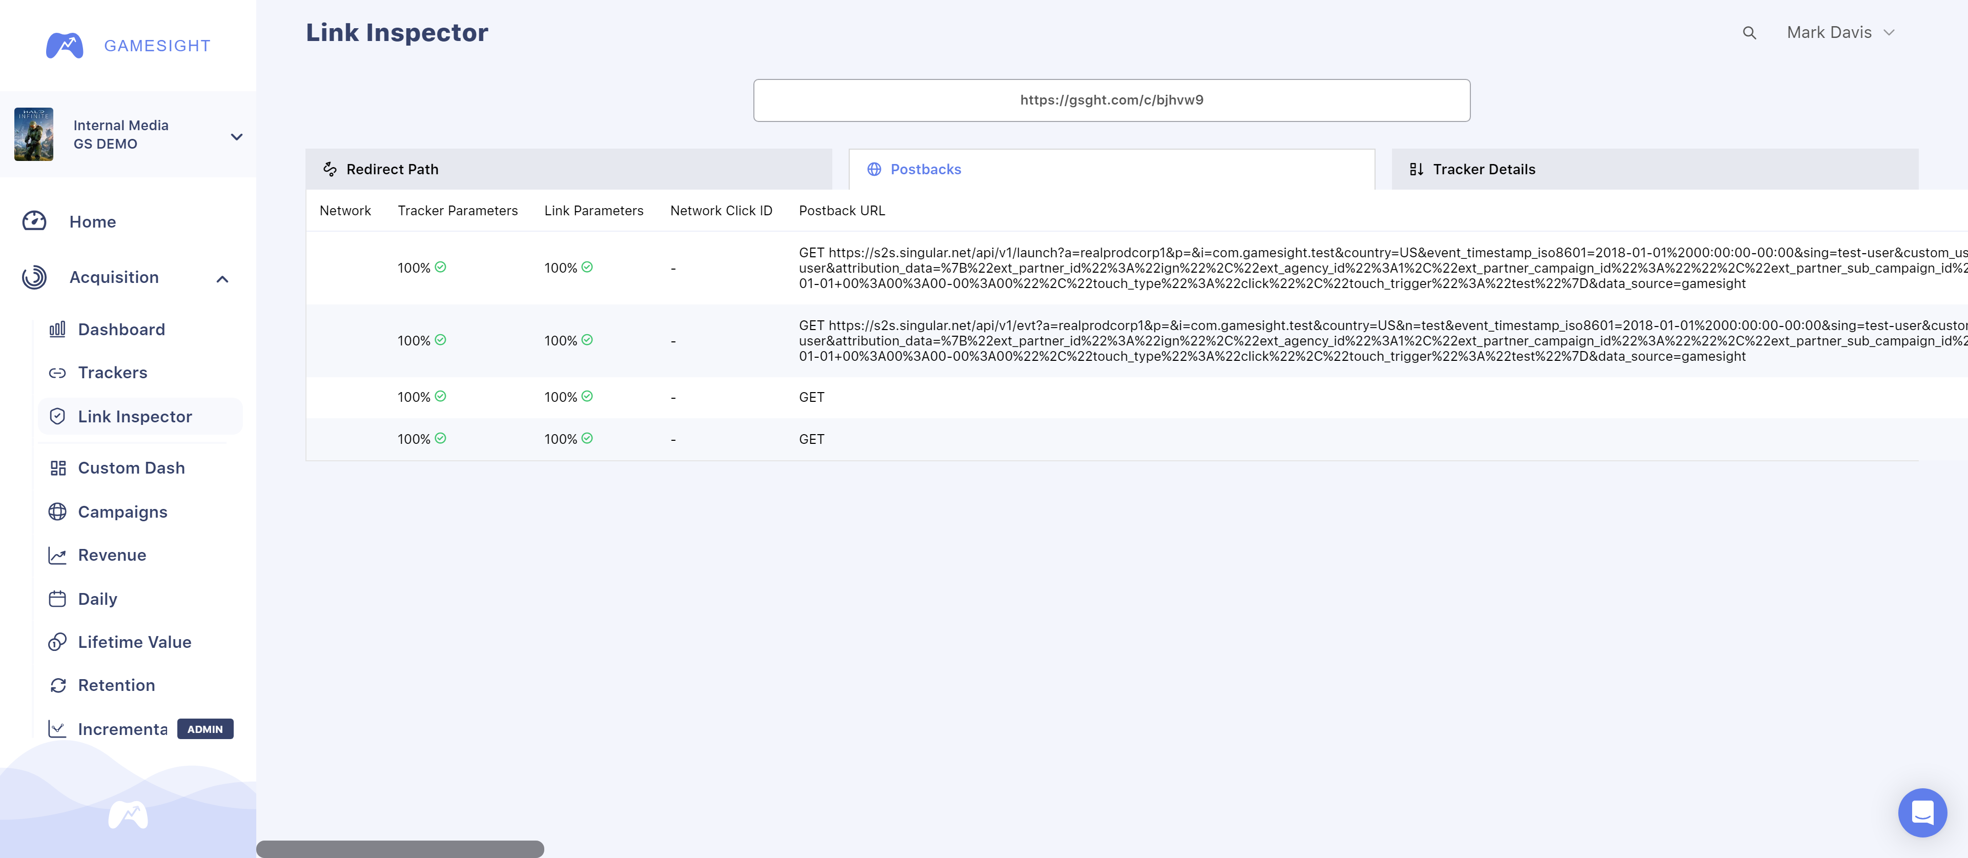Click the Campaigns globe icon

pos(57,512)
